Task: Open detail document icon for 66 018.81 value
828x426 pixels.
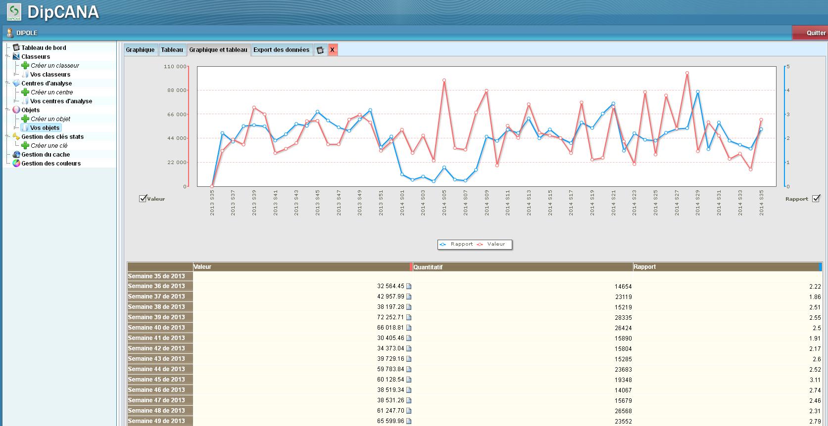Action: coord(409,328)
